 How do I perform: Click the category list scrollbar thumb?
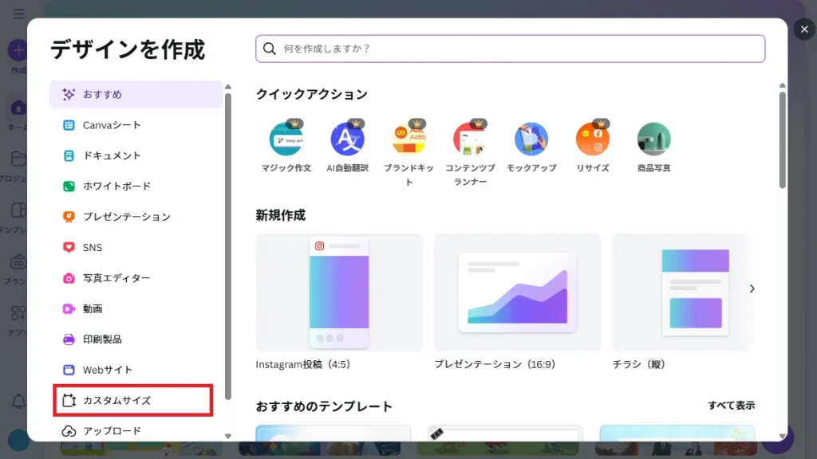point(227,246)
